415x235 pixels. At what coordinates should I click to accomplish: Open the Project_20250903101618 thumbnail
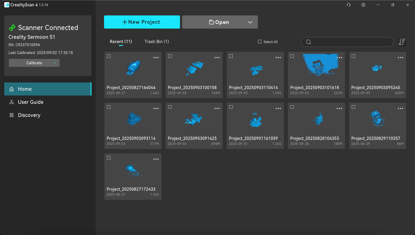coord(316,68)
